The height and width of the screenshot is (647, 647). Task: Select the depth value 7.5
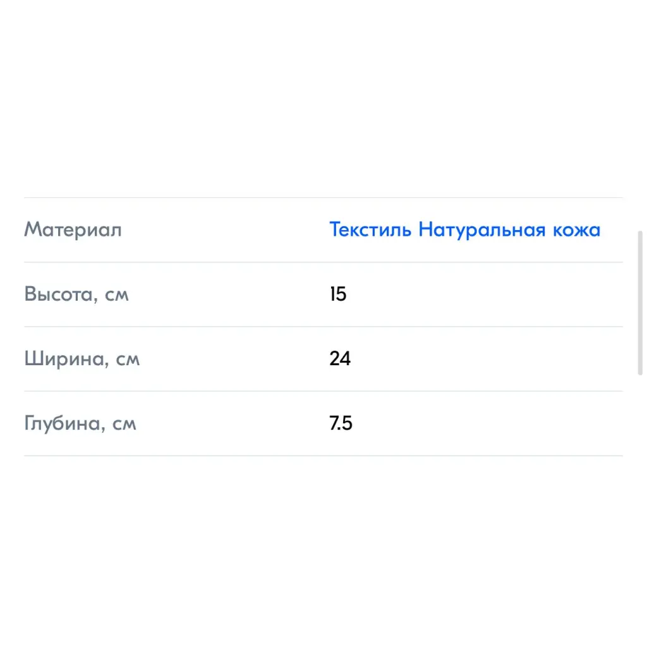(x=341, y=423)
